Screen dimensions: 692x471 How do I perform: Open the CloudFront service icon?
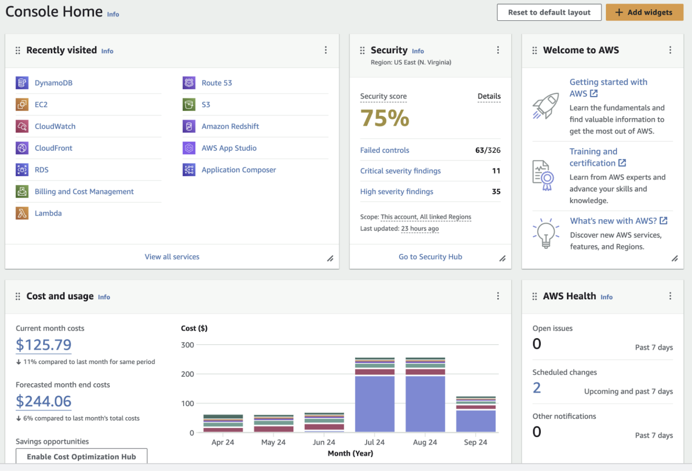22,148
